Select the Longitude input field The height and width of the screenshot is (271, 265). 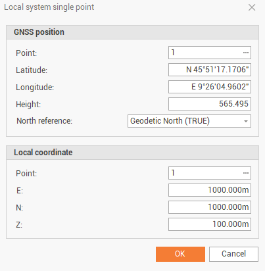pyautogui.click(x=210, y=87)
